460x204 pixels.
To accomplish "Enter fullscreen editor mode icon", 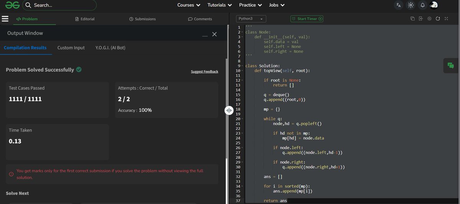I will click(x=446, y=19).
